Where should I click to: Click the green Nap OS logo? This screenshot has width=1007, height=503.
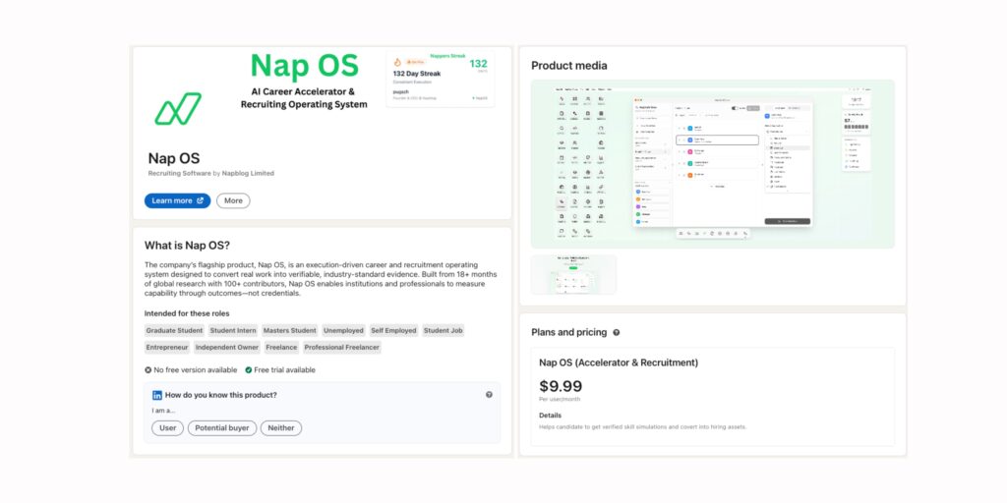tap(178, 108)
